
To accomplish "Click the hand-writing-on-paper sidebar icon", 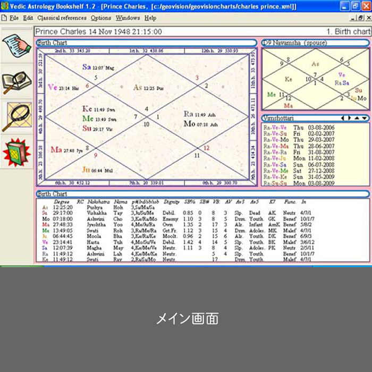I will tap(16, 46).
